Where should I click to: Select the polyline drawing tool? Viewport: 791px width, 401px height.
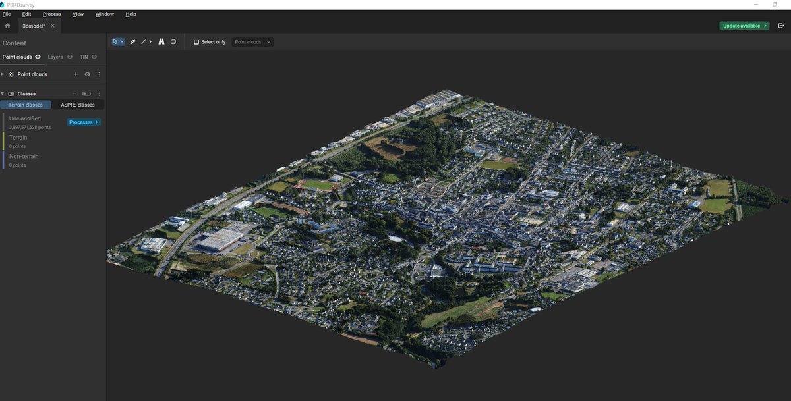144,41
